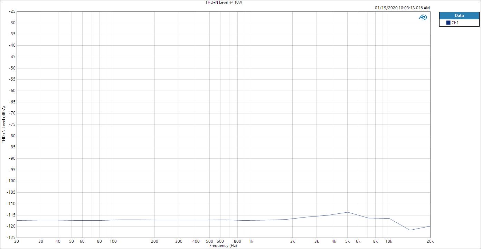Click the Ch1 blue color swatch
481x249 pixels.
point(448,23)
